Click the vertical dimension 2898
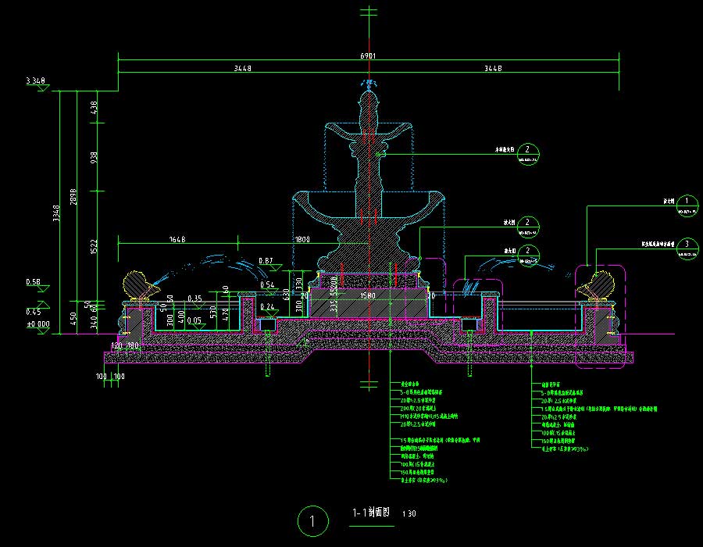Image resolution: width=703 pixels, height=547 pixels. tap(73, 197)
